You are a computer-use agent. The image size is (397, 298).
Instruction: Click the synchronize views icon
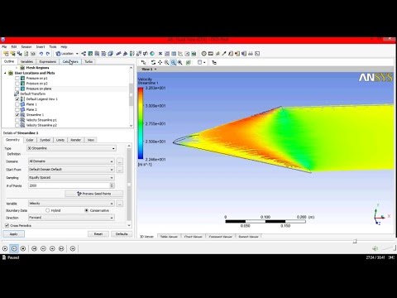[214, 63]
